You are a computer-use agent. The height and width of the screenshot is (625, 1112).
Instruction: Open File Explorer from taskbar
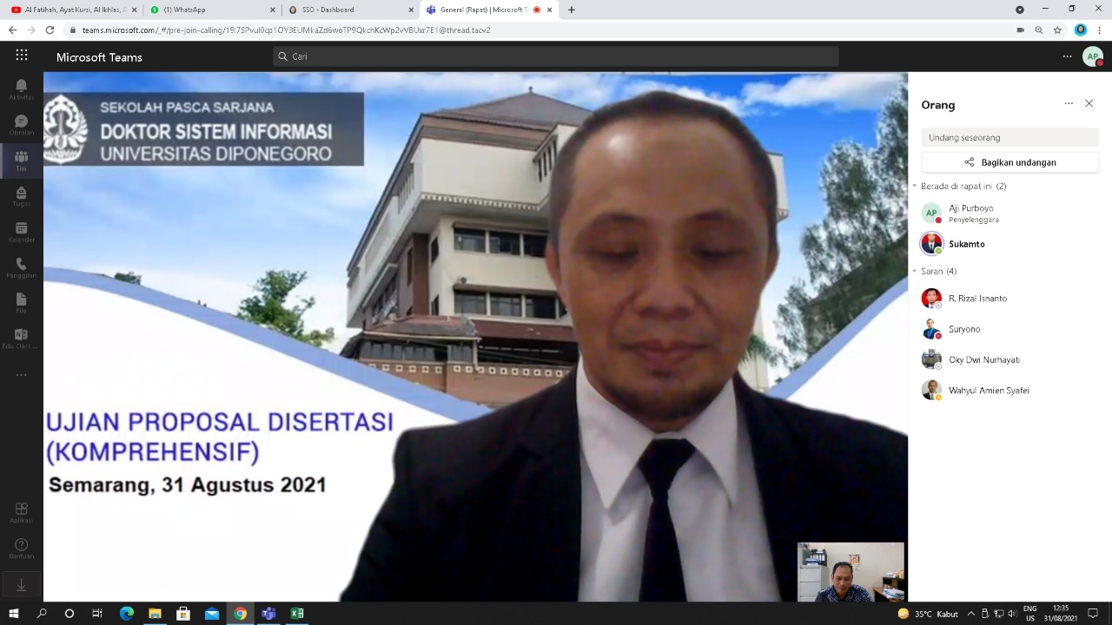pos(155,614)
